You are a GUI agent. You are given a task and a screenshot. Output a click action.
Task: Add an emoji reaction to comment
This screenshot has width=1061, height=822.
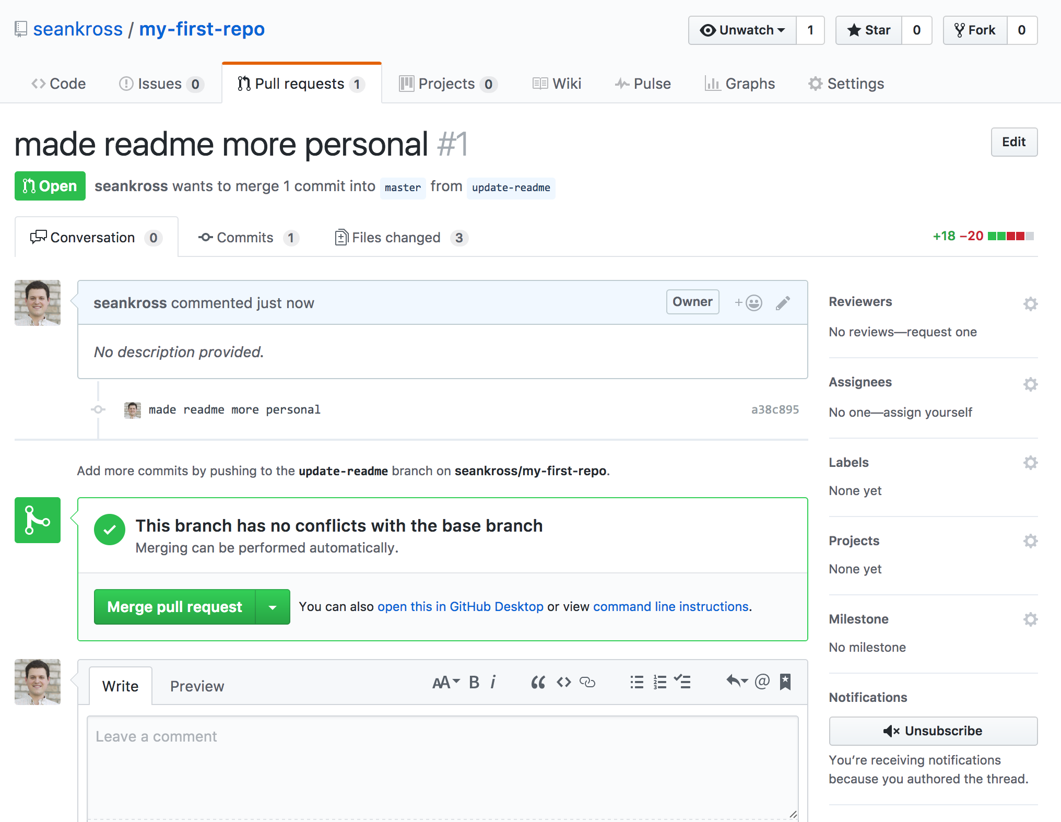tap(749, 303)
